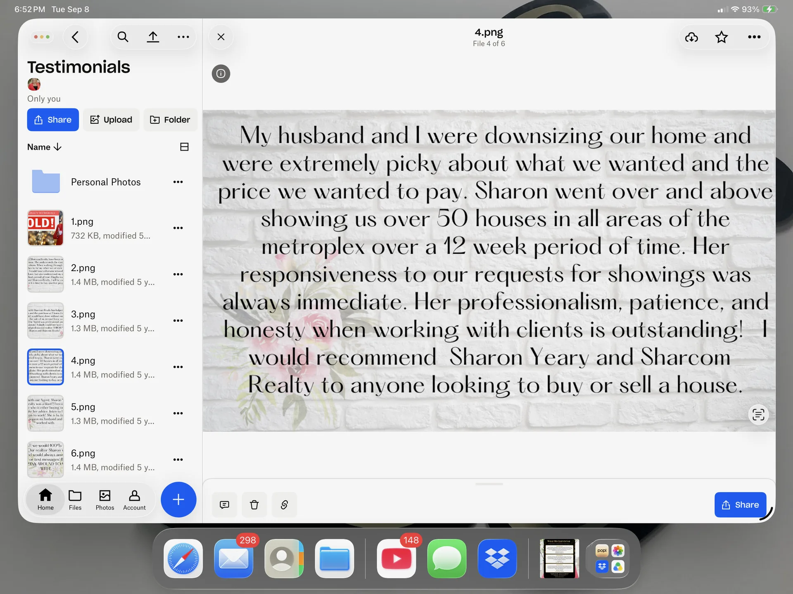Open the folder owner avatar
The height and width of the screenshot is (594, 793).
(34, 84)
